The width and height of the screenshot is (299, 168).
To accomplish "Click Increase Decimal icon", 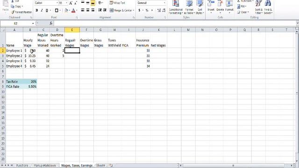I will pos(159,10).
